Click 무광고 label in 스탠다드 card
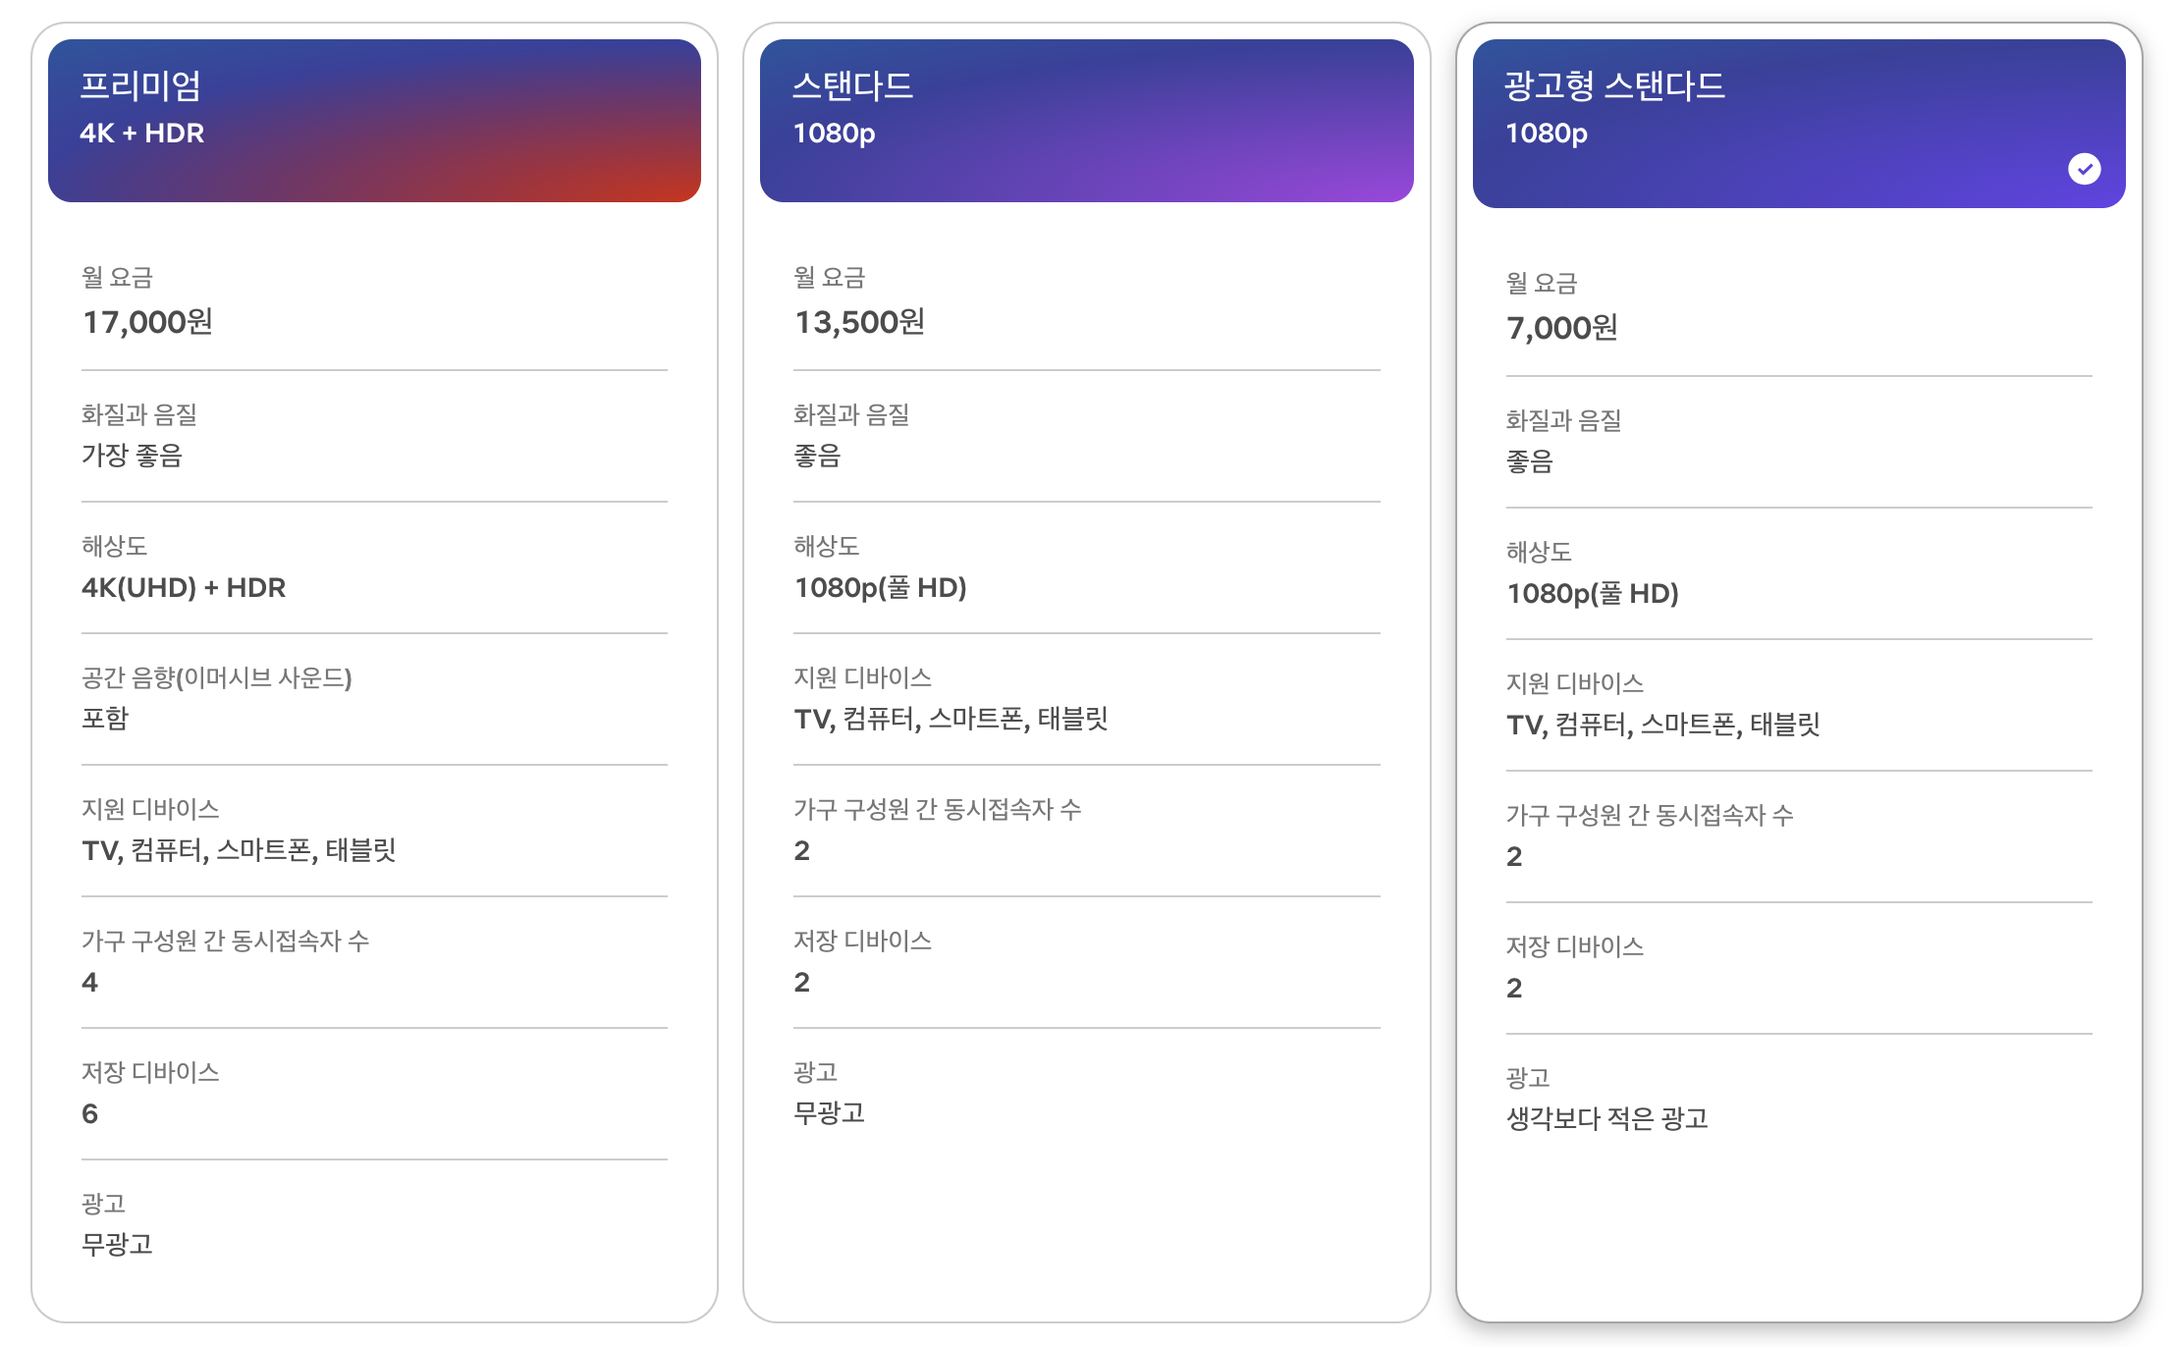The height and width of the screenshot is (1347, 2176). (x=829, y=1113)
